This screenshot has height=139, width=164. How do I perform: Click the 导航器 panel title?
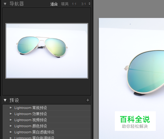tap(17, 4)
